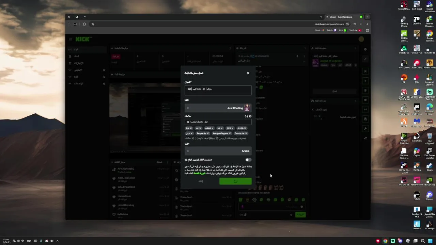Open the Black Desert desktop shortcut

[404, 64]
